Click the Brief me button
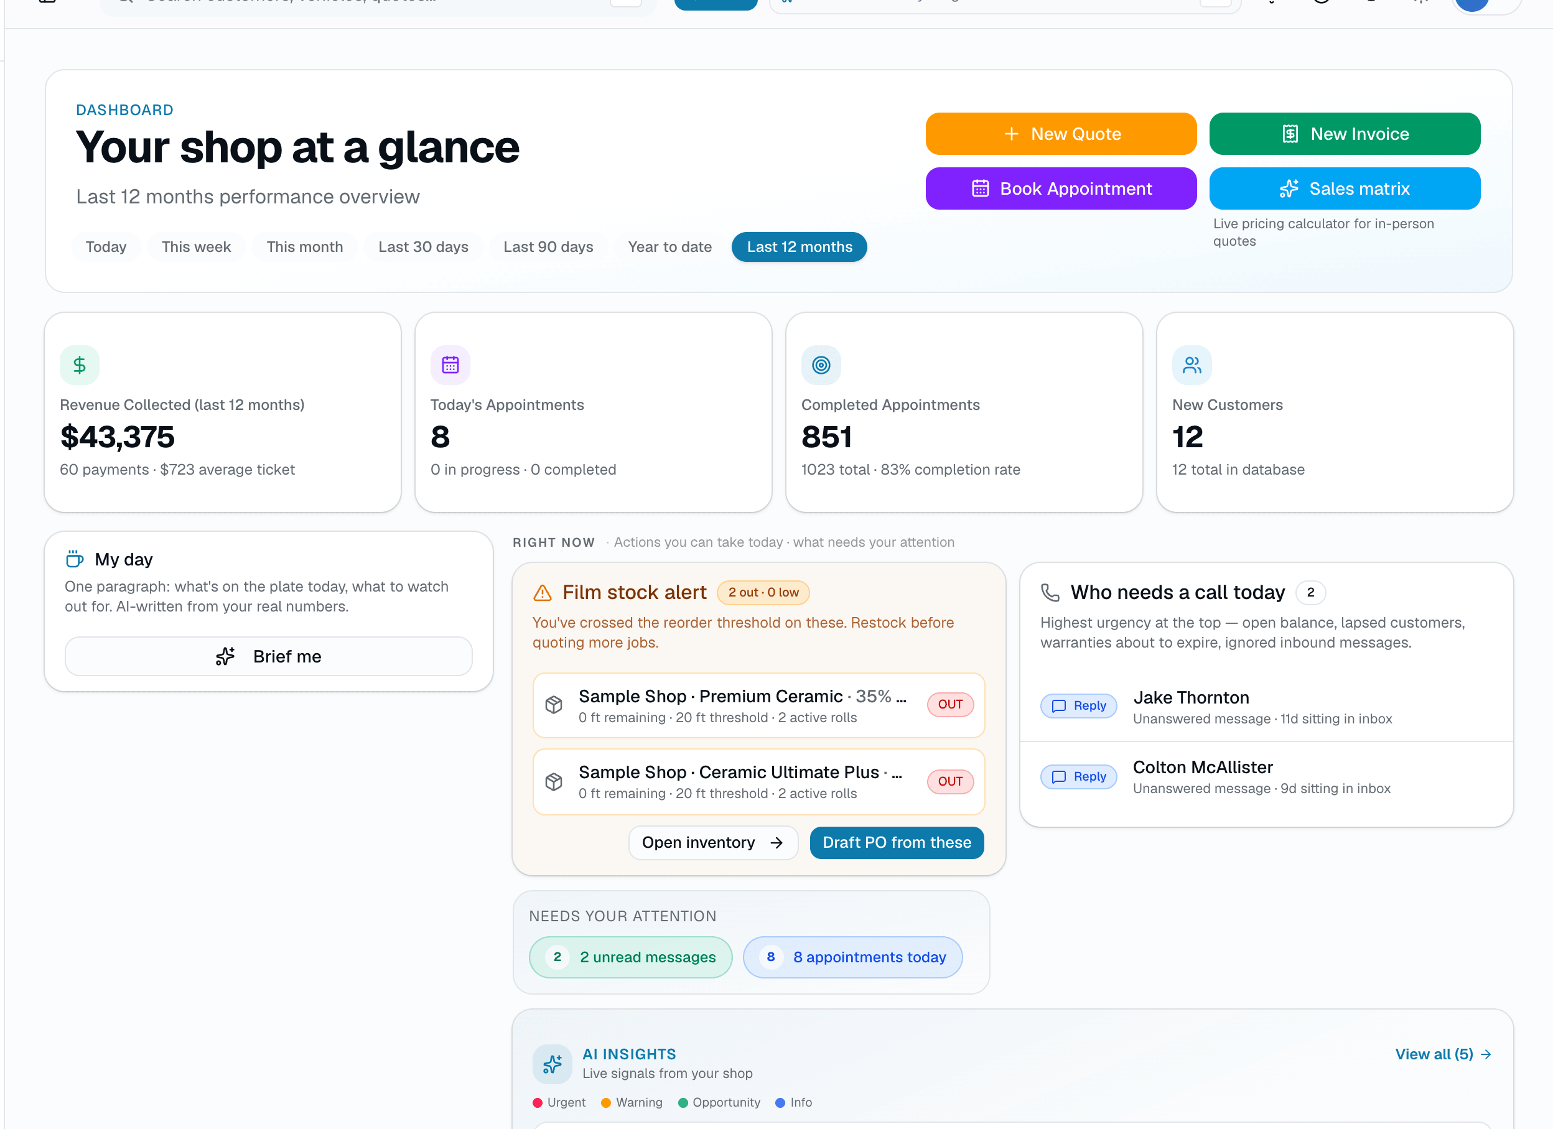1553x1129 pixels. [268, 657]
